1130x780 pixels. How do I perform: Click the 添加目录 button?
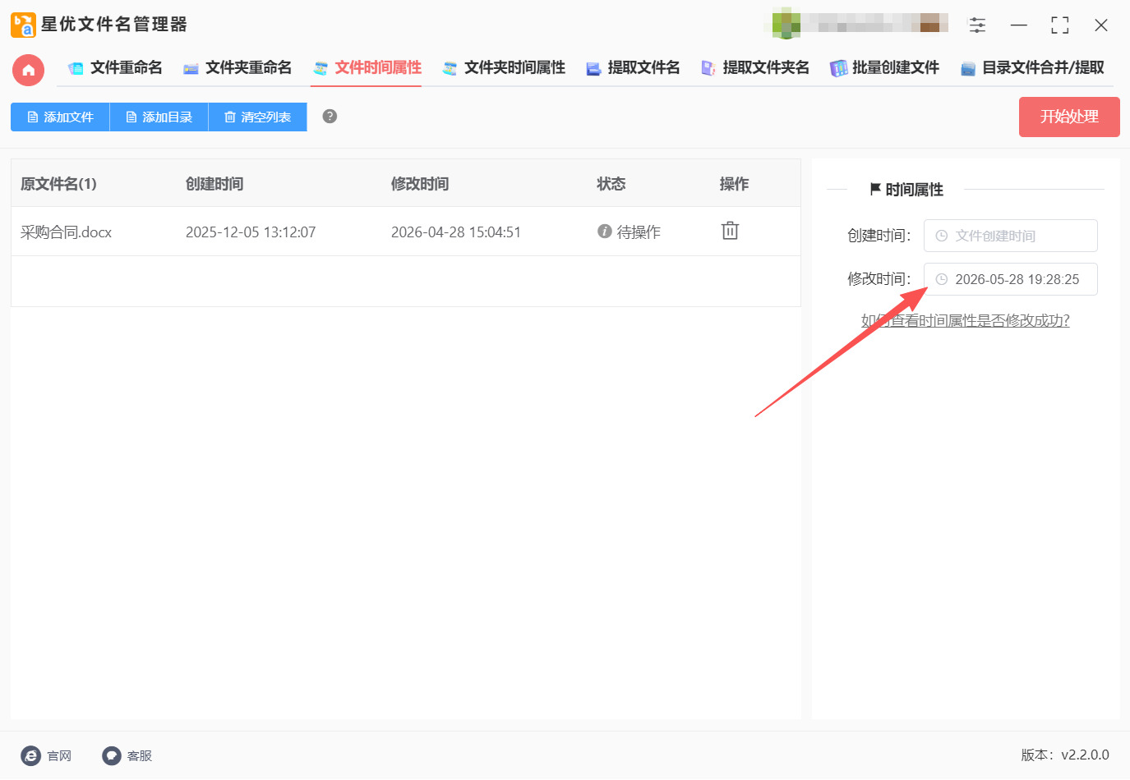tap(159, 117)
